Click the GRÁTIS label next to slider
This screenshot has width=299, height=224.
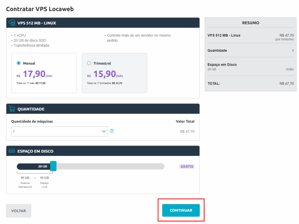tap(187, 166)
